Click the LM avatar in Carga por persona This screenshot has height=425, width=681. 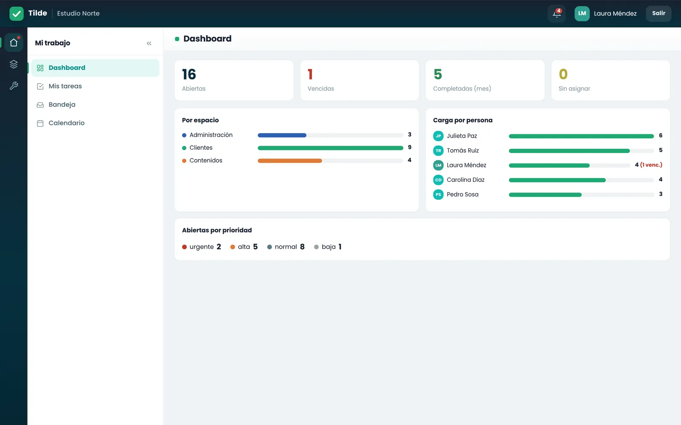[438, 165]
